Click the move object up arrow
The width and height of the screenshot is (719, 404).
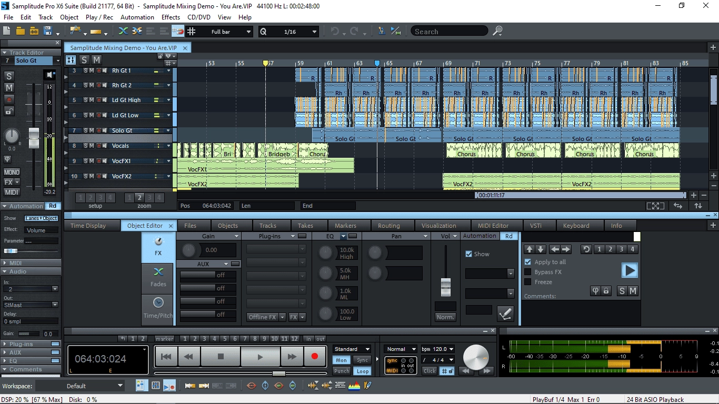530,249
